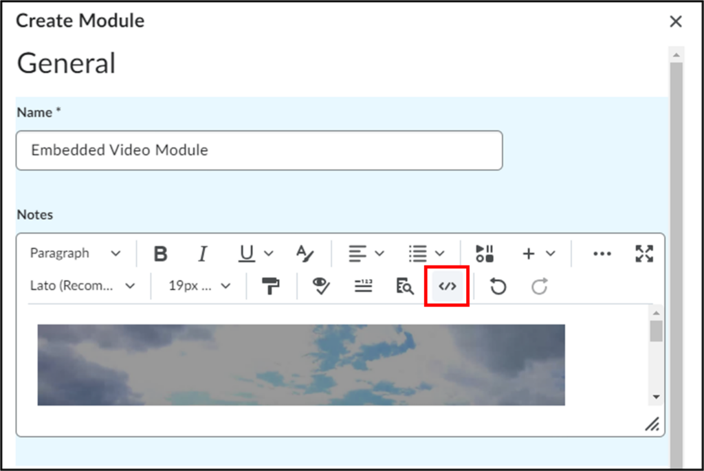Screen dimensions: 704x471
Task: Open the word count tool
Action: click(x=363, y=286)
